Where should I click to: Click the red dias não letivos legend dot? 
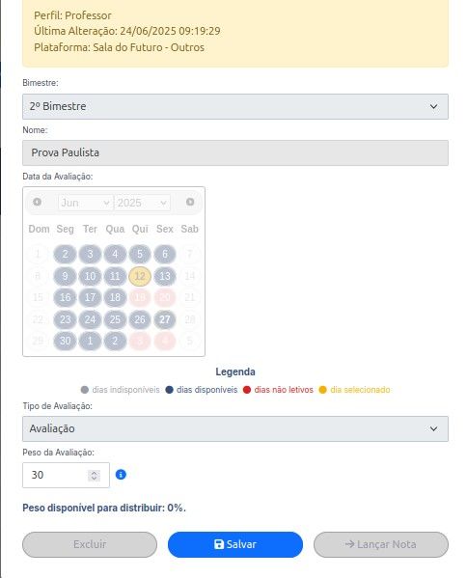point(247,390)
